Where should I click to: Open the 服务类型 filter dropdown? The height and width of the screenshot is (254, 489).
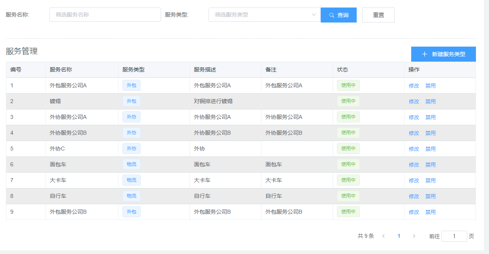coord(264,15)
